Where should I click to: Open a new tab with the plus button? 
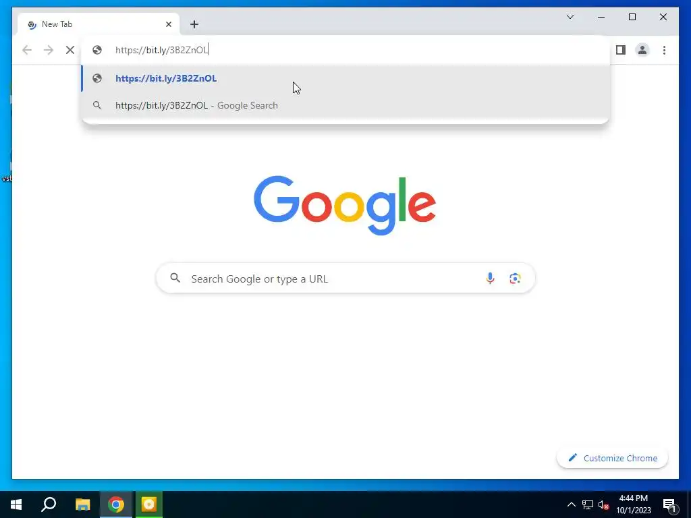(194, 24)
